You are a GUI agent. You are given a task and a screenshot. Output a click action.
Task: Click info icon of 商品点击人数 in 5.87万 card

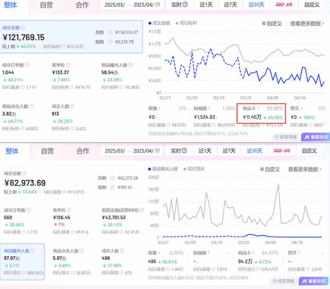click(x=82, y=251)
